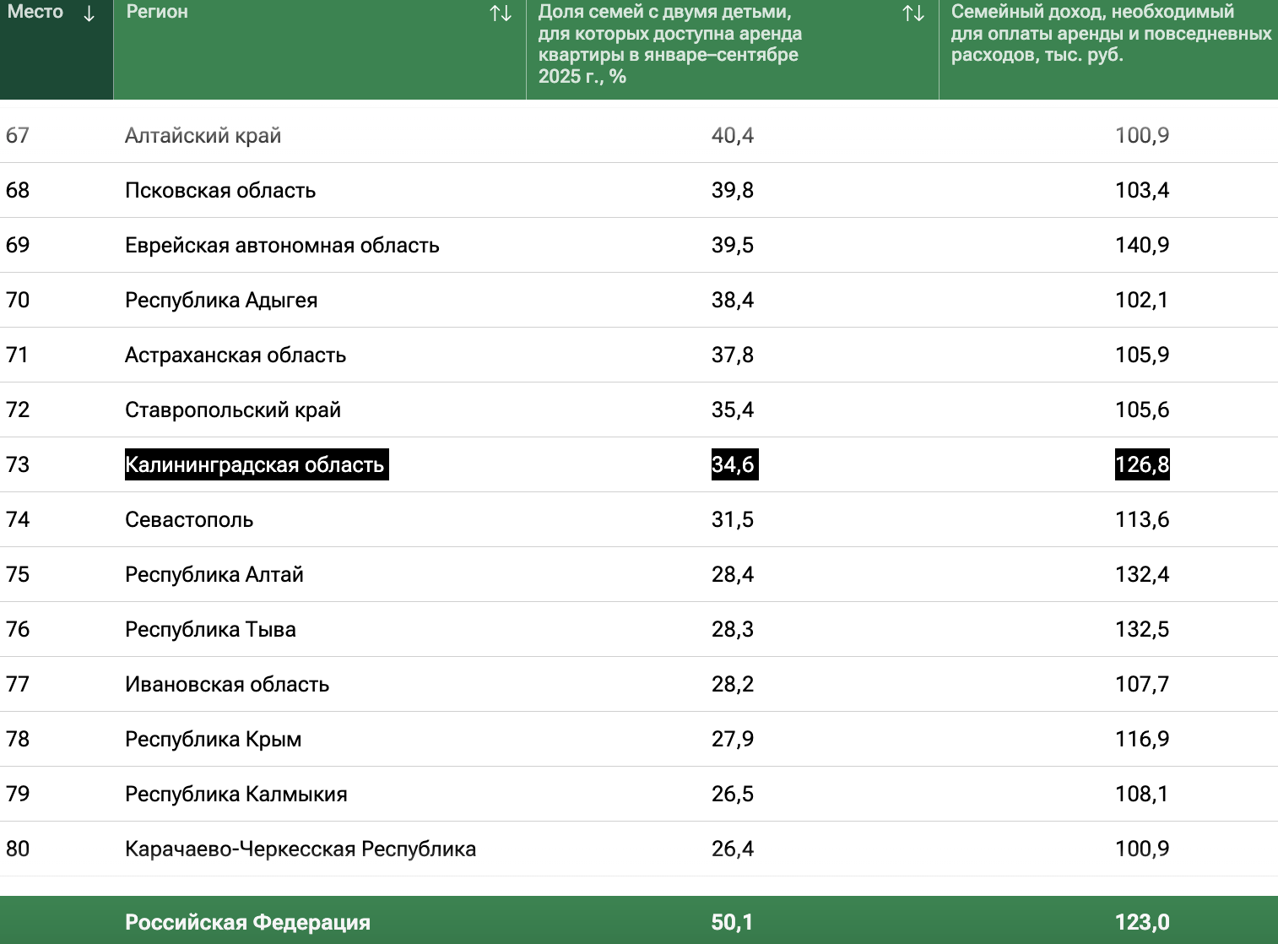Toggle the sort arrows in the Регион header
The image size is (1278, 944).
501,14
